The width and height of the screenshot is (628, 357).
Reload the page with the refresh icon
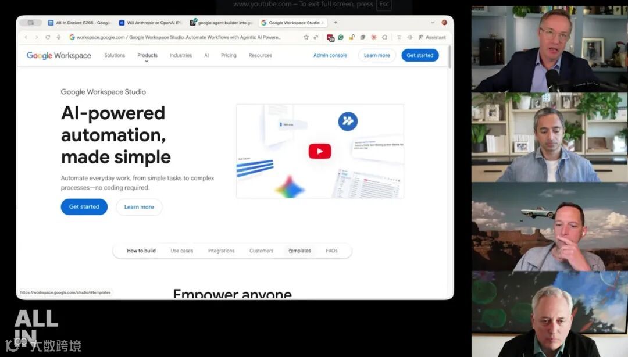point(48,37)
